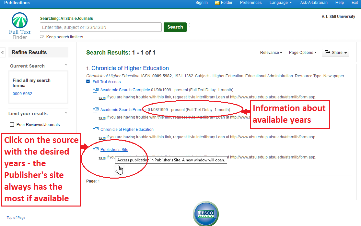Open the Page Options dropdown
Screen dimensions: 361x226
(x=303, y=53)
